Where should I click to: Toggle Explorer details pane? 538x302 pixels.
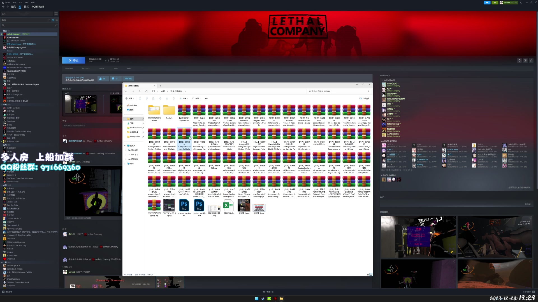point(364,98)
